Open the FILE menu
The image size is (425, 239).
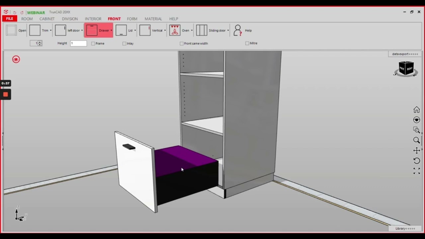click(10, 19)
